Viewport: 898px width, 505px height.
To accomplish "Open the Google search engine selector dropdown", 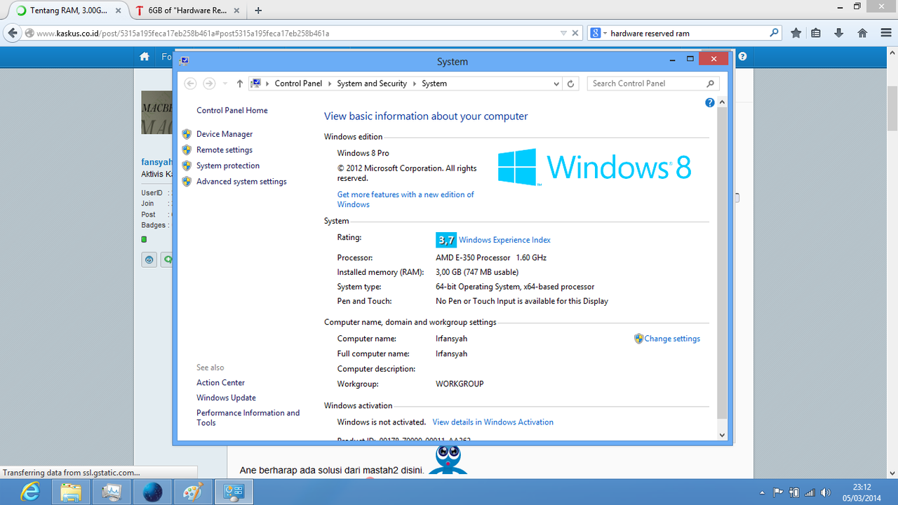I will 598,33.
